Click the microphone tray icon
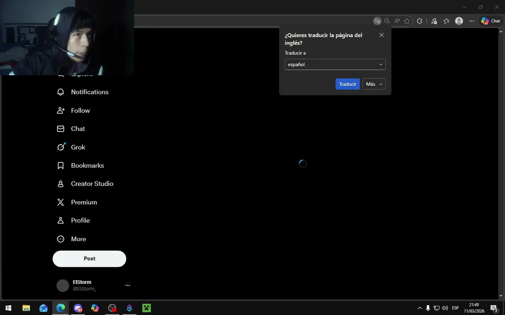 pos(428,308)
